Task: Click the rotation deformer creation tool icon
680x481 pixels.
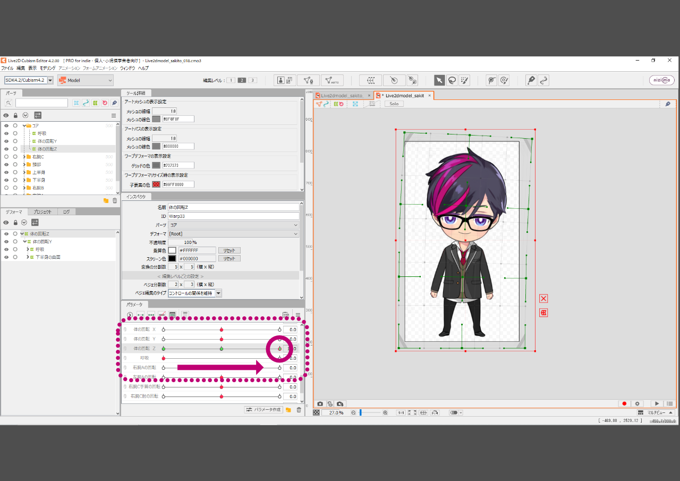Action: 412,80
